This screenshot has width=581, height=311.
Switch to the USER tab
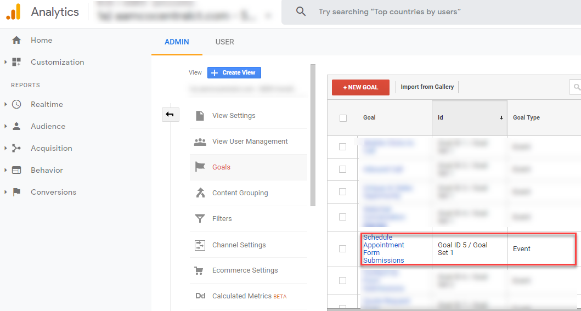tap(224, 42)
